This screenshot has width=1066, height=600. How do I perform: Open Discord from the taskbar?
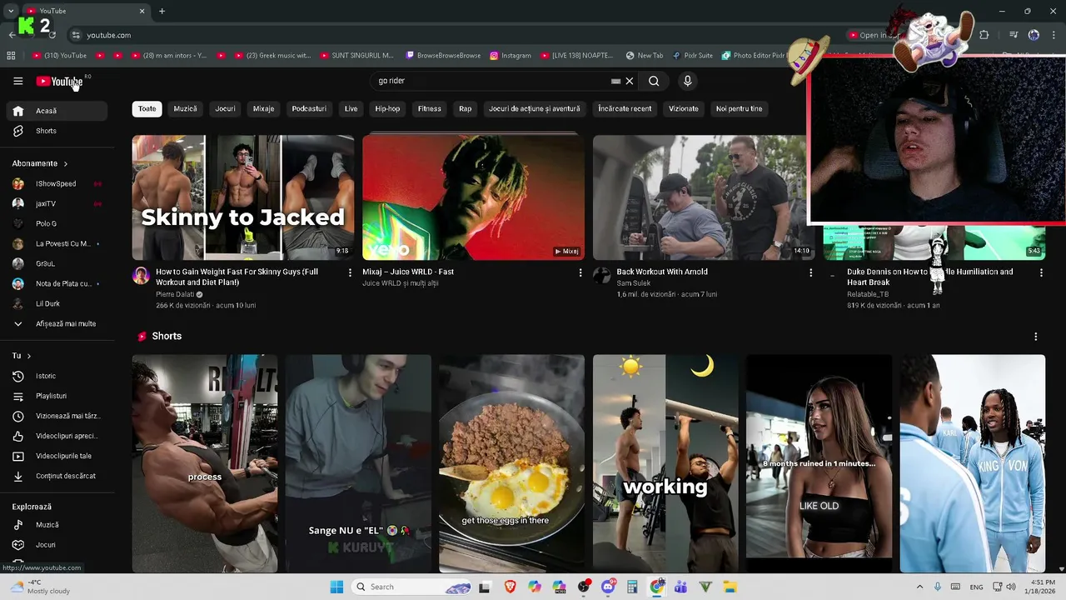[608, 587]
